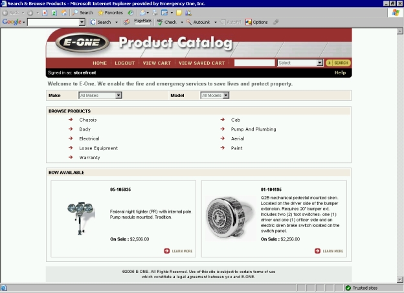Browse the Chassis category

tap(88, 120)
